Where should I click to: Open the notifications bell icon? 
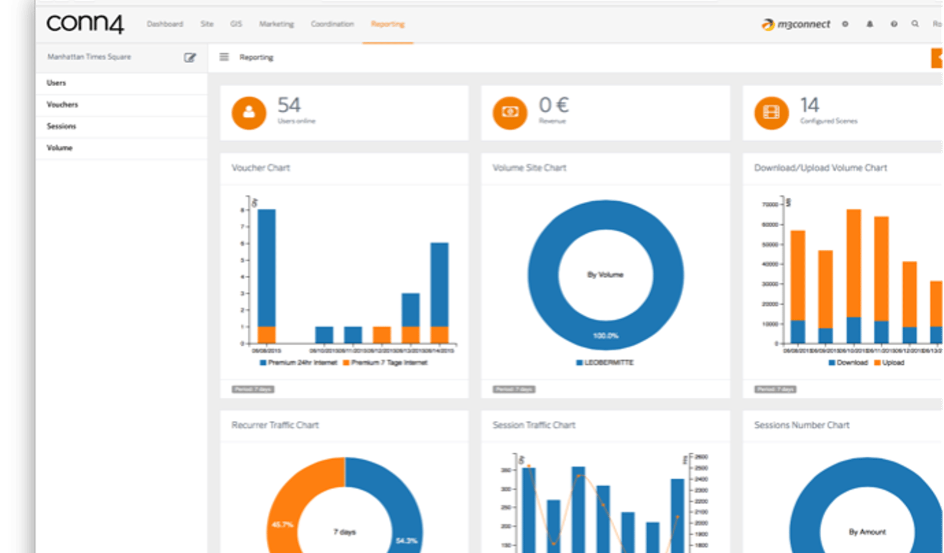point(870,24)
